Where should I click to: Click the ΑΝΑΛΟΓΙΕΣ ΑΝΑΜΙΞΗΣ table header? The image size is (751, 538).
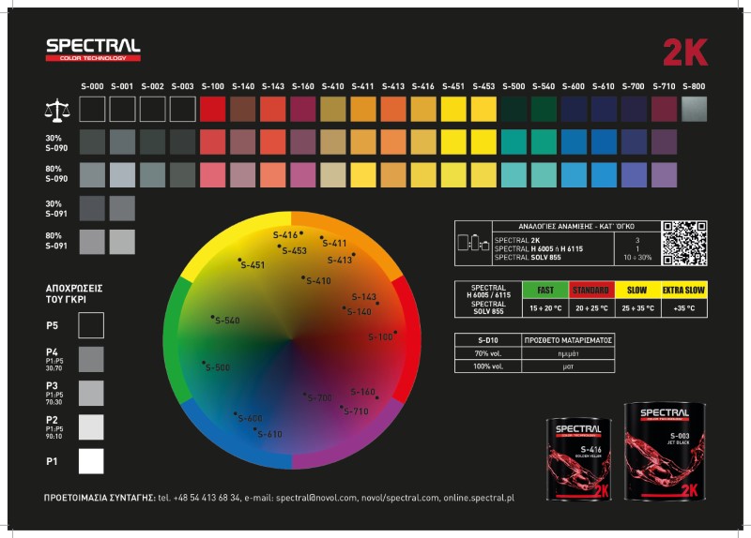(576, 227)
